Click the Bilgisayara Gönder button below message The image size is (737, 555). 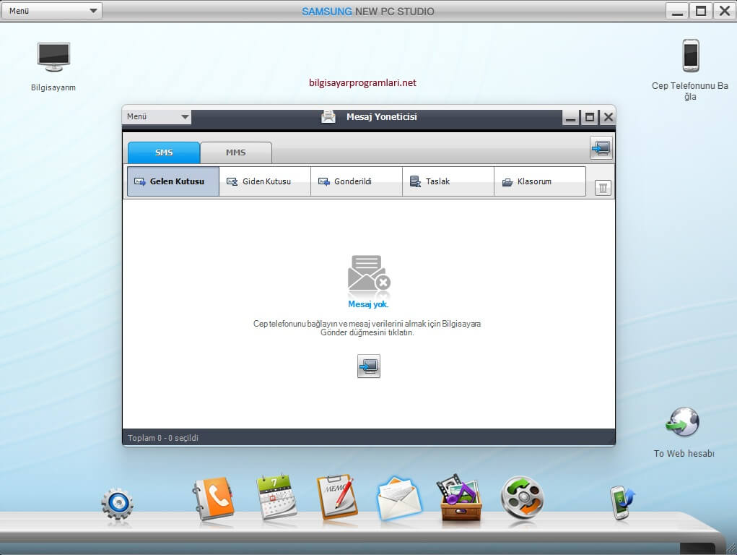point(369,366)
